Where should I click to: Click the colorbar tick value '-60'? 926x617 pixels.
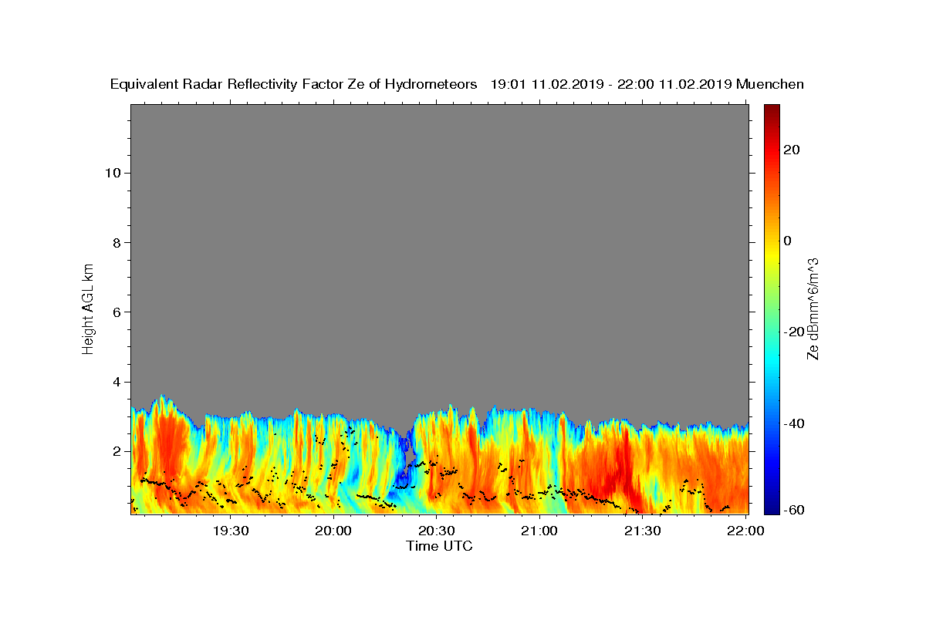pos(794,510)
